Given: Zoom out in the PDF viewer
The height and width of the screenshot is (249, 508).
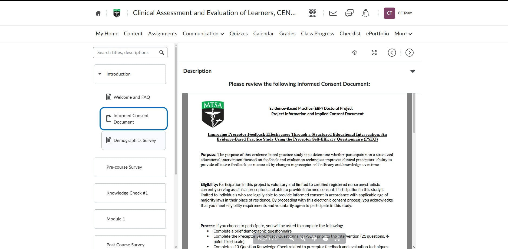Looking at the screenshot, I should tap(292, 238).
